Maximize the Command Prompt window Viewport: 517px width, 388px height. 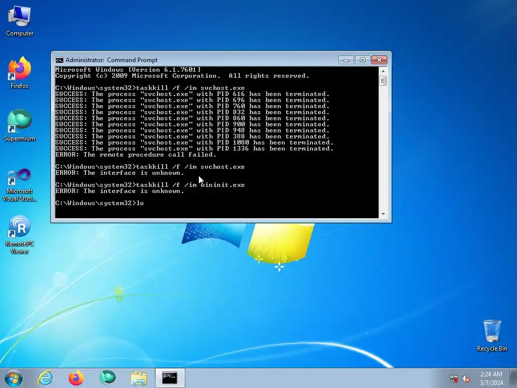click(x=363, y=60)
